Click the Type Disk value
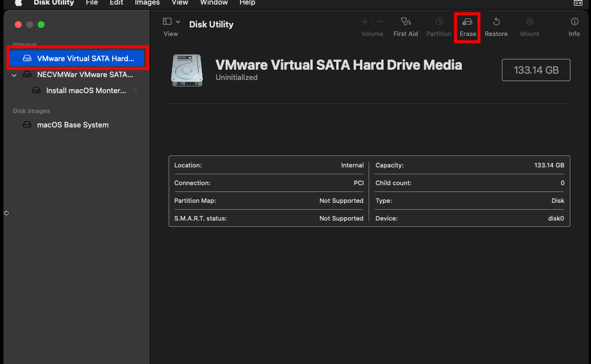 click(x=558, y=201)
